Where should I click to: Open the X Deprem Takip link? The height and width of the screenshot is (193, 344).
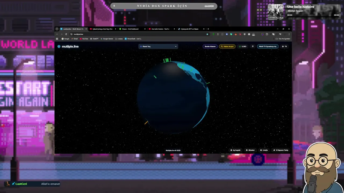[x=281, y=150]
